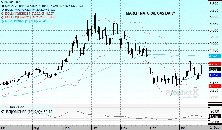
Task: Click the red 4.237 upper band tag
Action: [214, 64]
